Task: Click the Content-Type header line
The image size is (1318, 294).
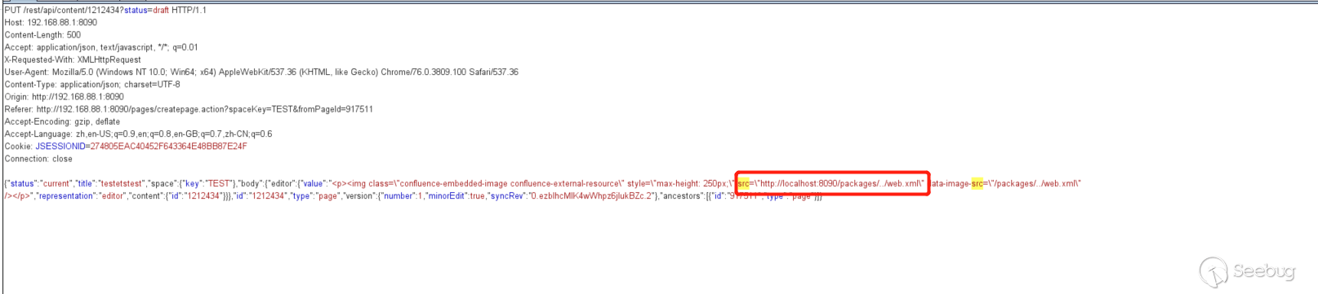Action: tap(92, 85)
